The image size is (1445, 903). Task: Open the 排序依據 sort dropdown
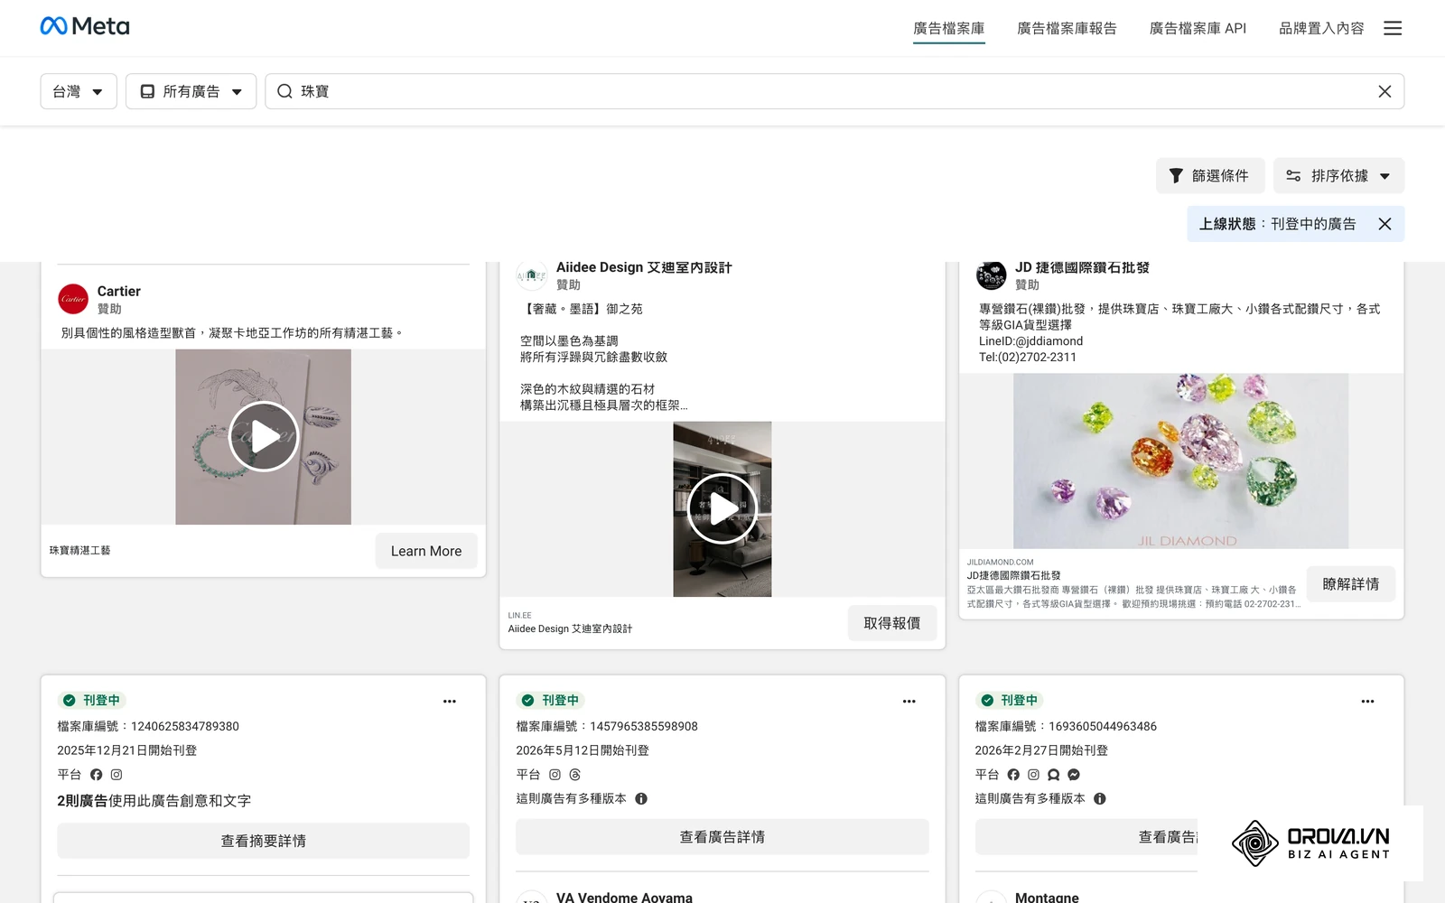(x=1339, y=175)
